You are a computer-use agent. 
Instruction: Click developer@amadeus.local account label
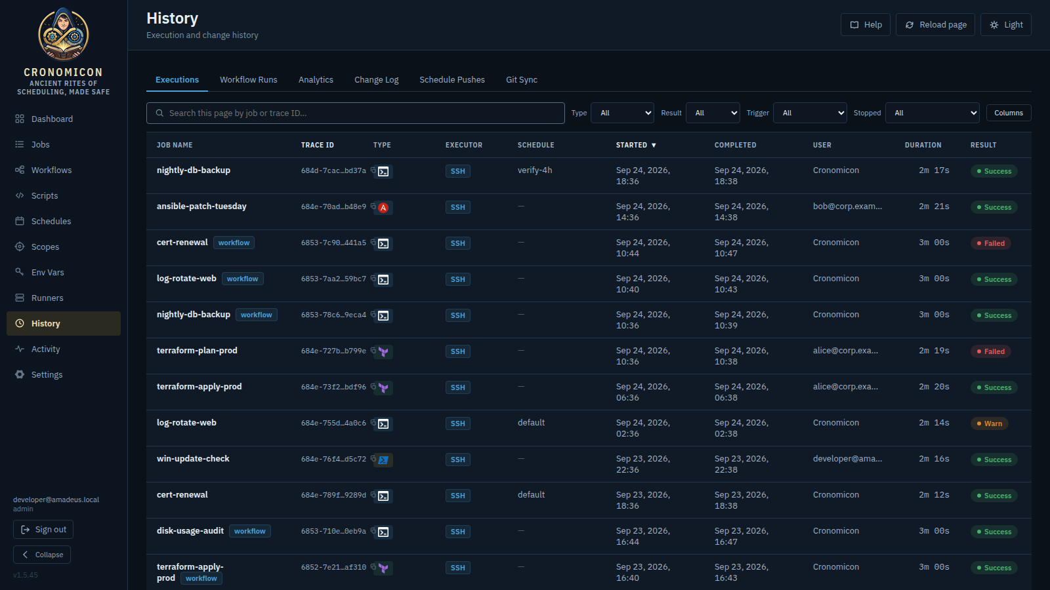click(56, 500)
